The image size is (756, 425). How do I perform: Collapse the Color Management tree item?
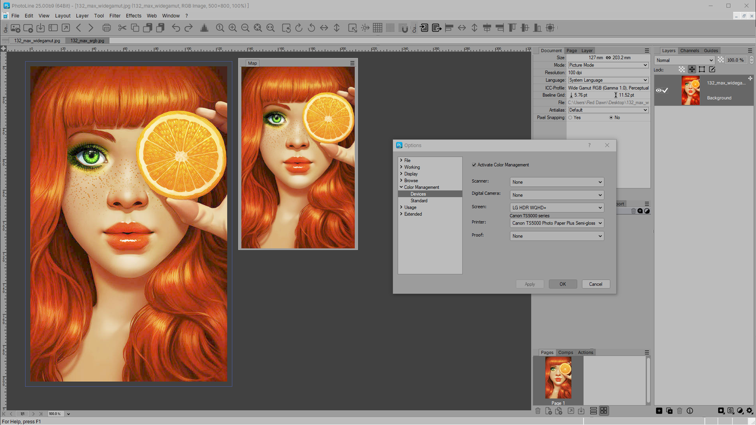pyautogui.click(x=401, y=187)
